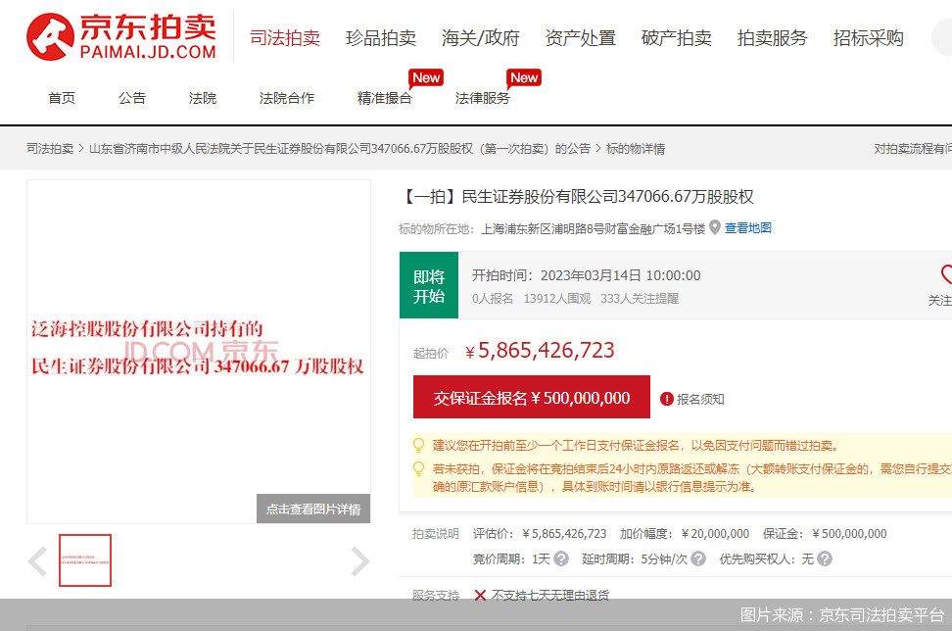Open the map pin icon beside 查看地图
The image size is (952, 631).
click(x=715, y=228)
